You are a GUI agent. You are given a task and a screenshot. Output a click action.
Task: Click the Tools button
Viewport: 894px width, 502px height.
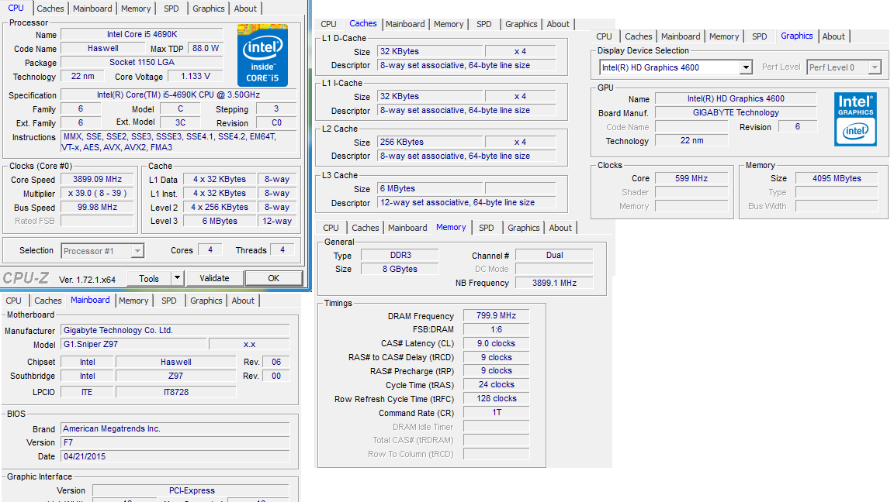tap(149, 278)
